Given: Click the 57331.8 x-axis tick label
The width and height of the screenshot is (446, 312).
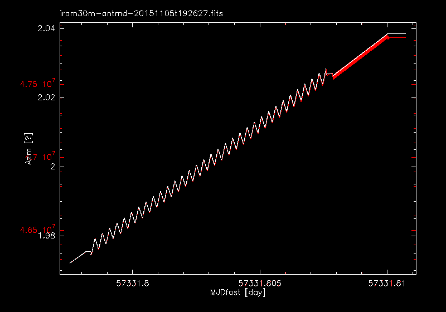Looking at the screenshot, I should coord(132,283).
